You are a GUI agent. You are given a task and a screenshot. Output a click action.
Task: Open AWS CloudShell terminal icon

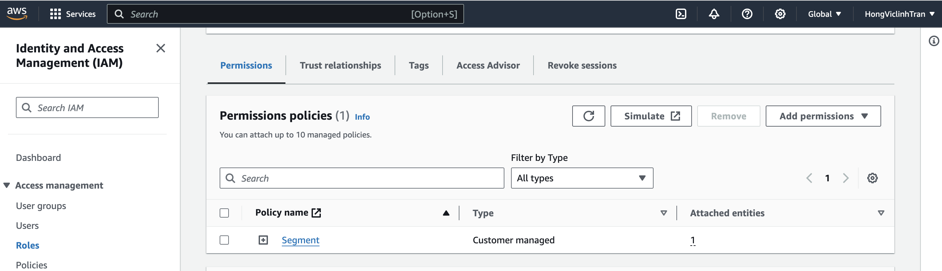[x=681, y=14]
